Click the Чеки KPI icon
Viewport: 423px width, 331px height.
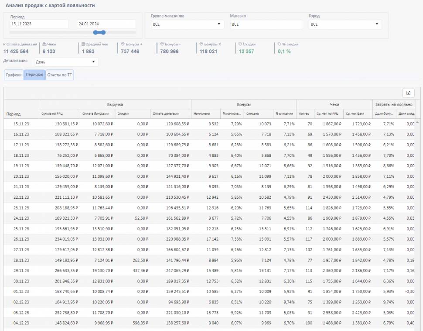pos(44,44)
